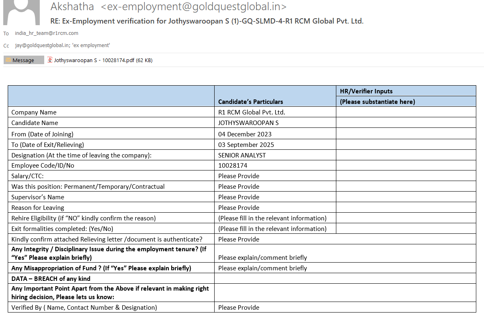
Task: Click 'Please explain/comment briefly' in Misappropriation row
Action: (x=262, y=268)
